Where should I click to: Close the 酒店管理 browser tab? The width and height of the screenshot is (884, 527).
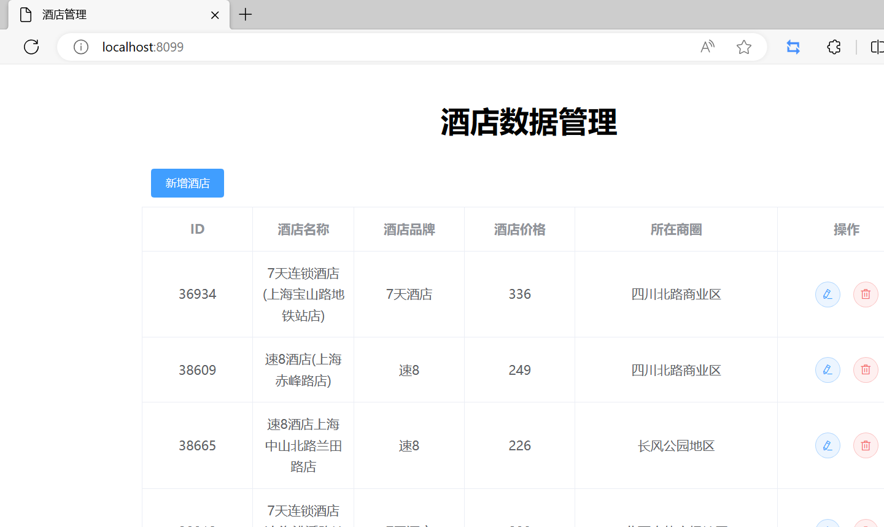click(x=215, y=15)
